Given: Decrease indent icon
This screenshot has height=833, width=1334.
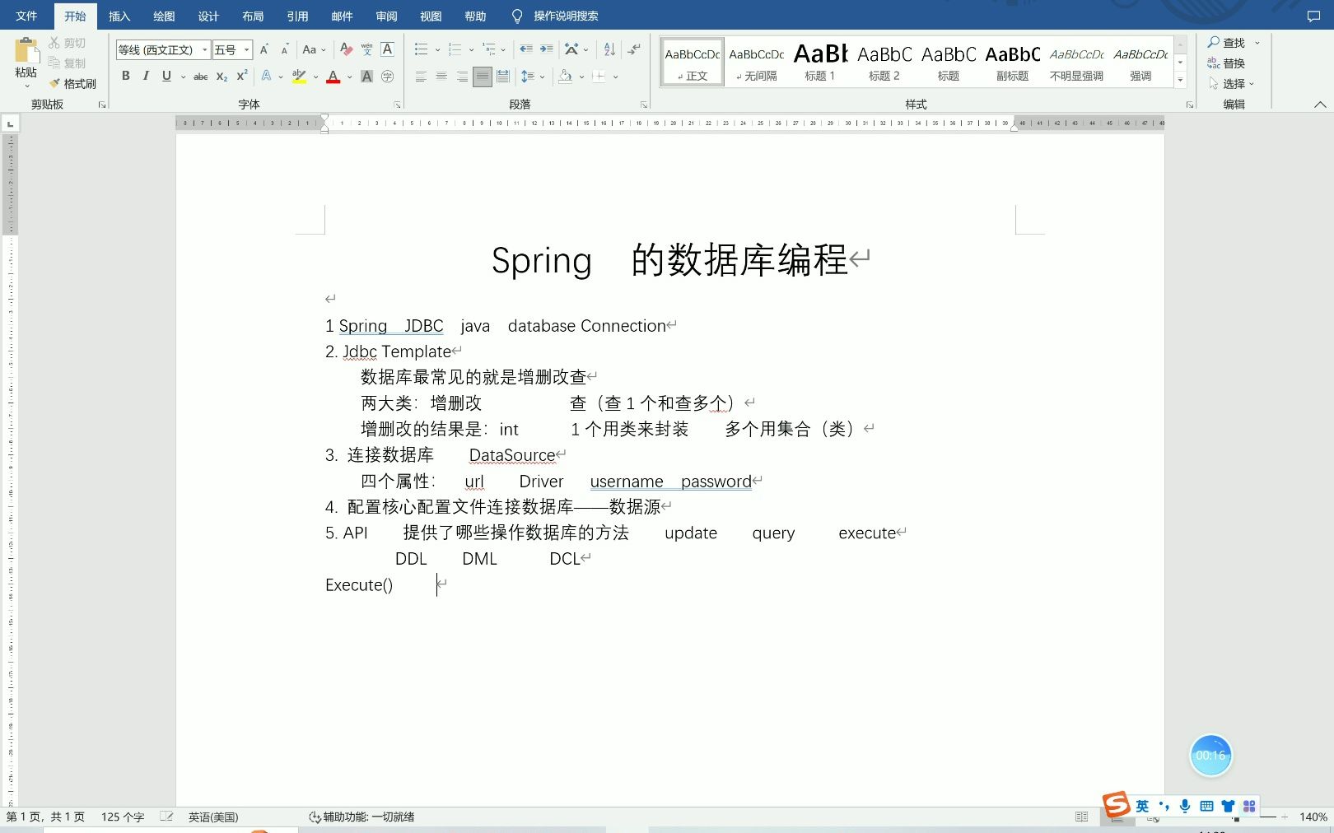Looking at the screenshot, I should pyautogui.click(x=525, y=49).
